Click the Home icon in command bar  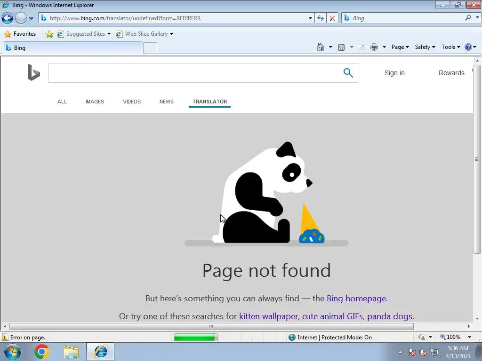click(x=320, y=47)
